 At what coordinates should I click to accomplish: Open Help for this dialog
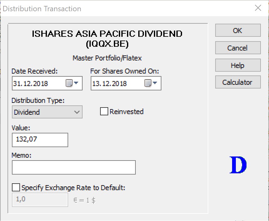[x=238, y=65]
